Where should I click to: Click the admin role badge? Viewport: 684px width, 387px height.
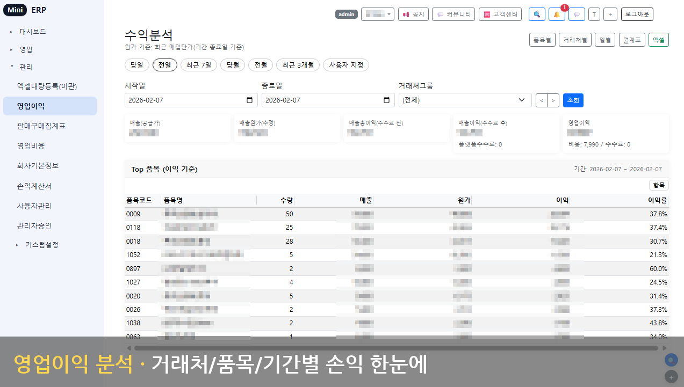(x=347, y=14)
